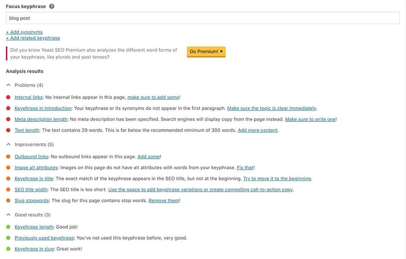Open the Keyphrase in introduction link

pos(43,108)
